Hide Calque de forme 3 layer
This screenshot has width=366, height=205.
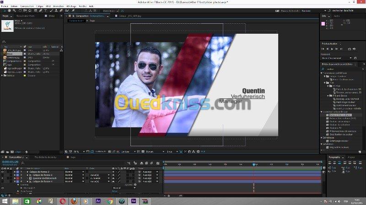coord(3,172)
